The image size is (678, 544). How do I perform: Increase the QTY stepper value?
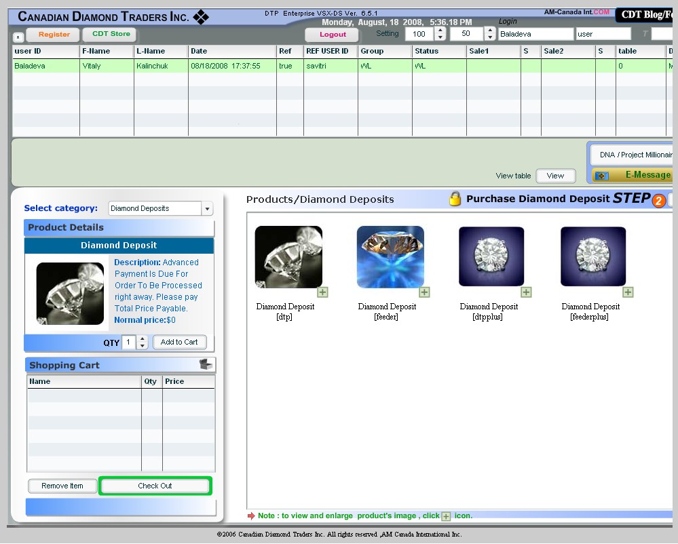coord(143,338)
